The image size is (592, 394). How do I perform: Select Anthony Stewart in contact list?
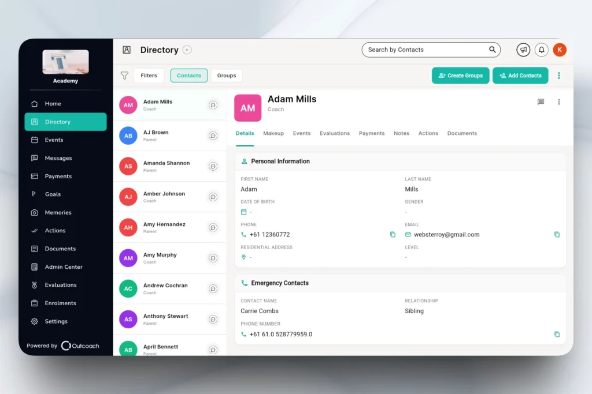pyautogui.click(x=170, y=320)
